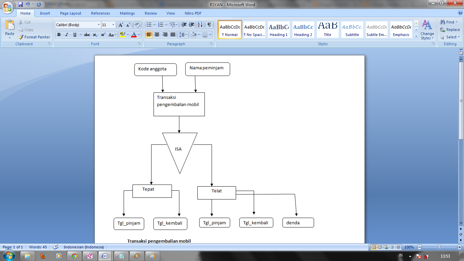
Task: Open media player from the taskbar
Action: click(x=58, y=256)
